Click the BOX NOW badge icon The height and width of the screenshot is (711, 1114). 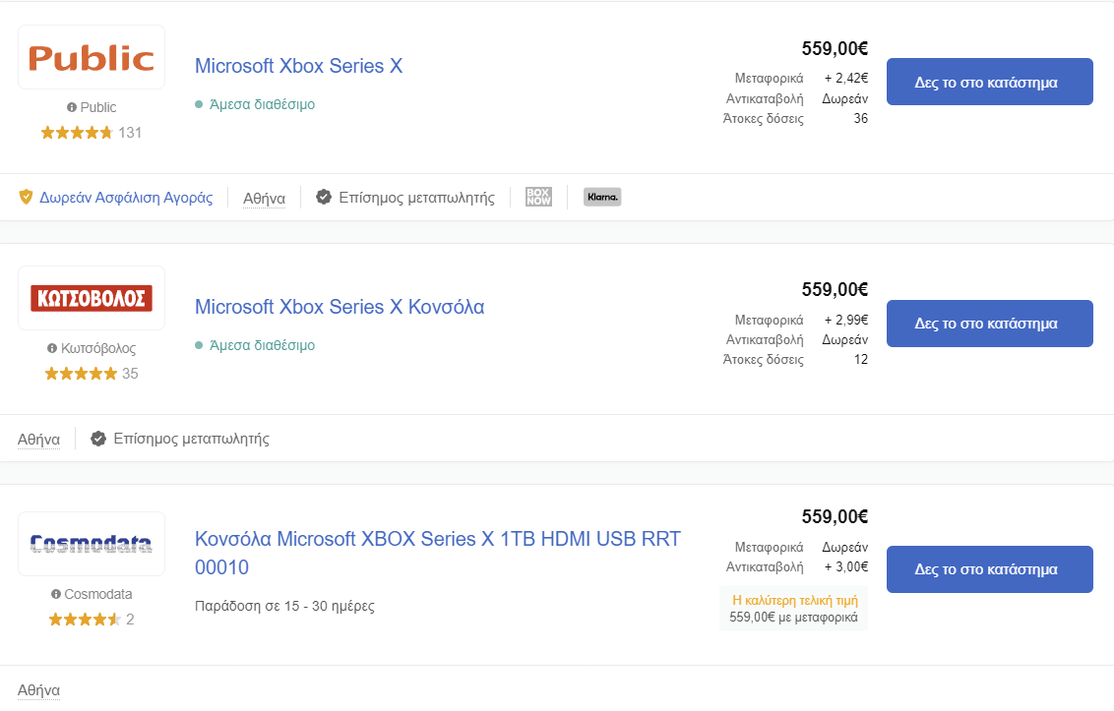538,197
